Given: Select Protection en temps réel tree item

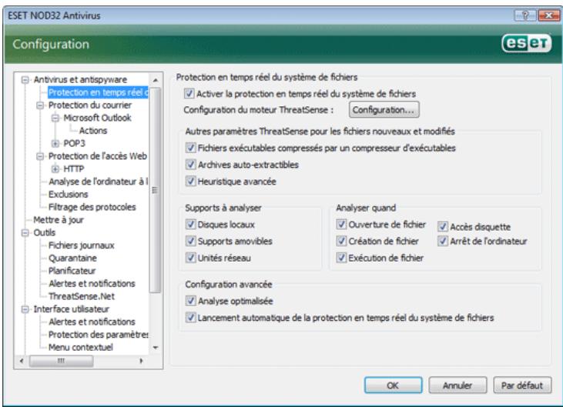Looking at the screenshot, I should [x=98, y=92].
